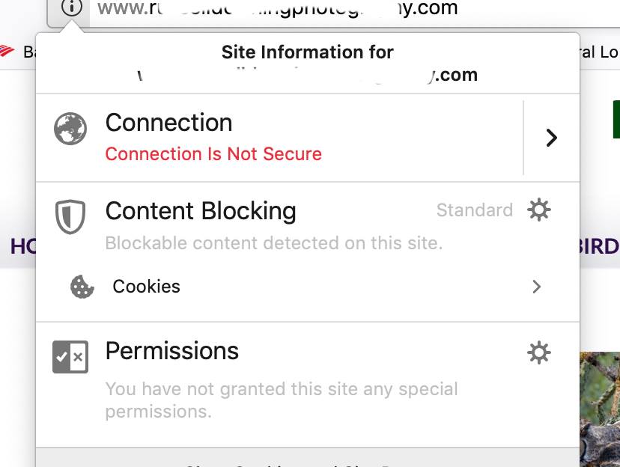
Task: Click the globe Connection icon
Action: click(x=70, y=129)
